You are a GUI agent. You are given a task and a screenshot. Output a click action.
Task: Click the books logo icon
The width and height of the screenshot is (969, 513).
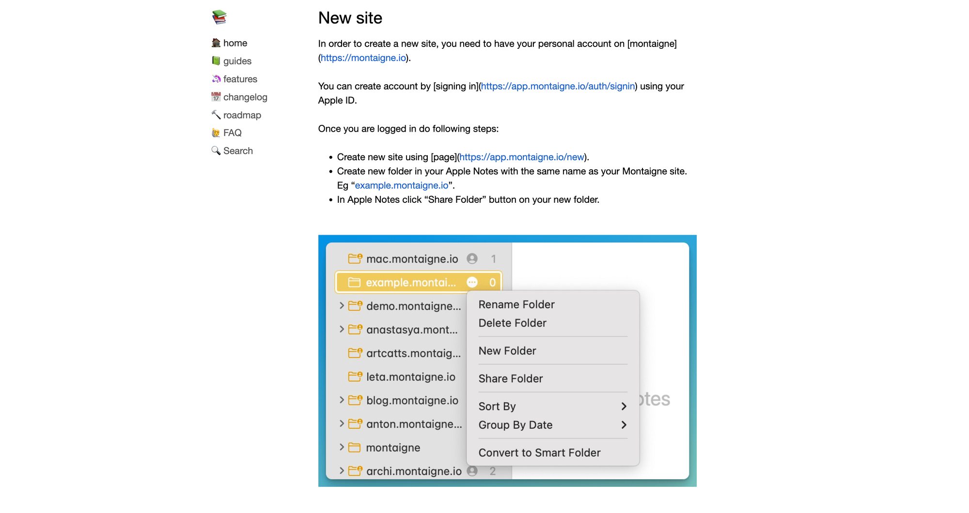[219, 17]
